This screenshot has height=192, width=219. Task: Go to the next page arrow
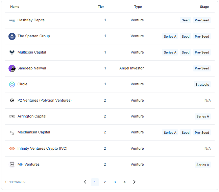click(134, 182)
